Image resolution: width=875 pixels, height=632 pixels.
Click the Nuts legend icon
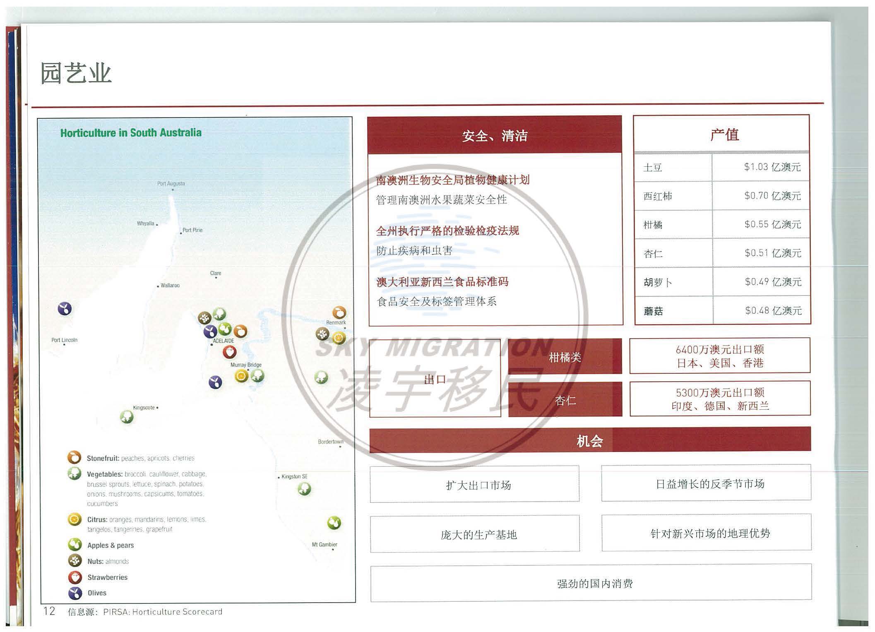pos(75,561)
